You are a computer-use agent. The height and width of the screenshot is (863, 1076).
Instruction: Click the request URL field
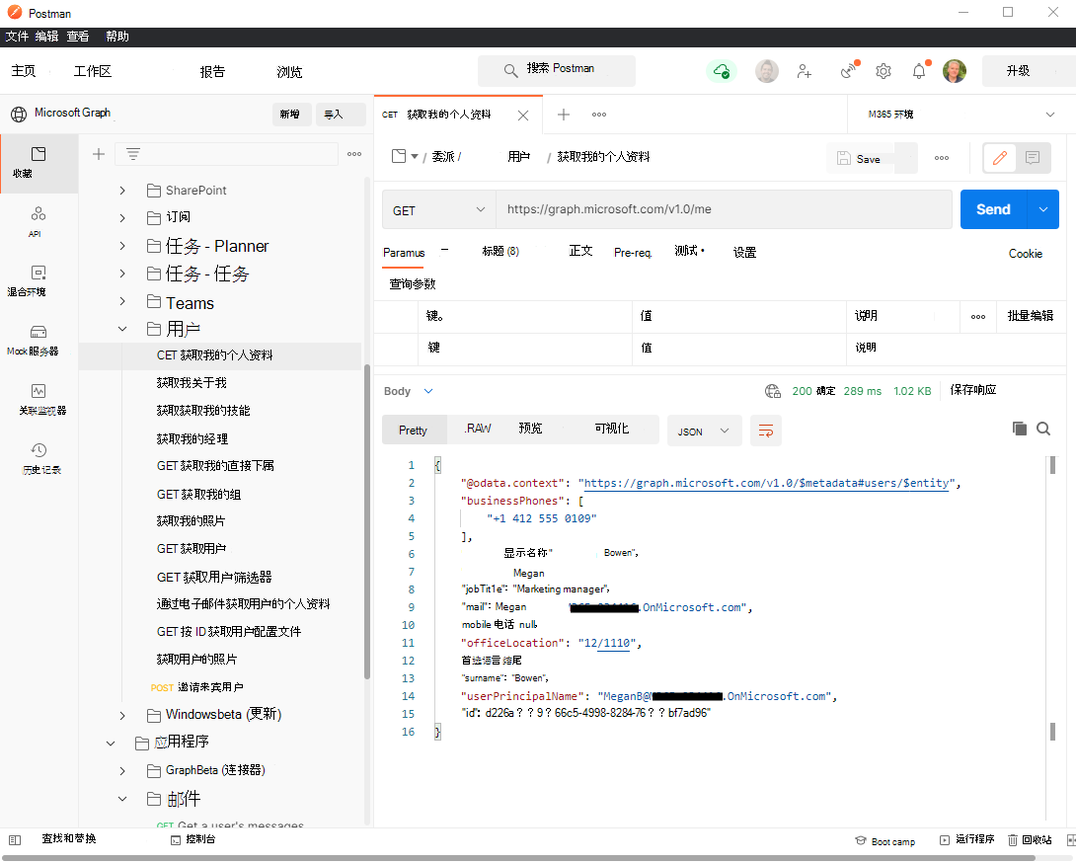tap(724, 209)
